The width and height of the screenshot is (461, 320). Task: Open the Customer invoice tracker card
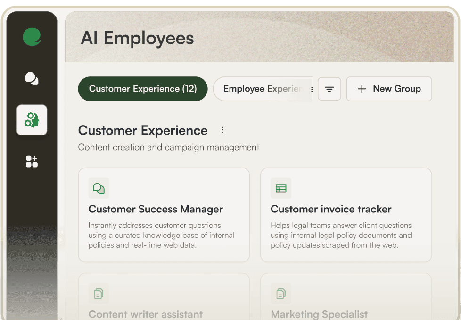(x=346, y=215)
